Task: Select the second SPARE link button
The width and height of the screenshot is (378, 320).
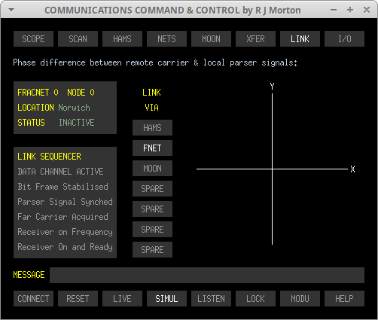Action: (152, 209)
